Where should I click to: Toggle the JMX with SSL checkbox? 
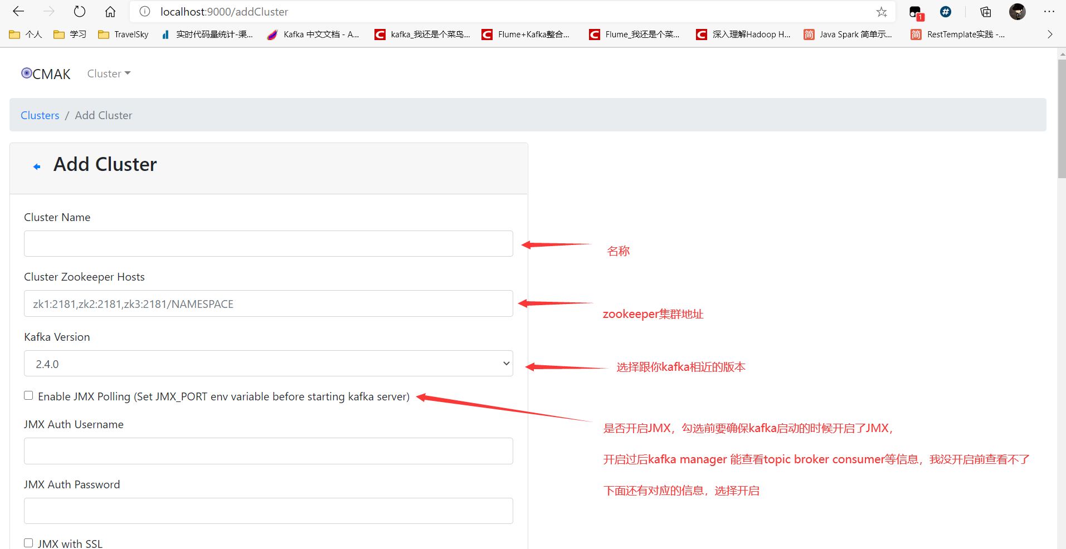[x=28, y=543]
